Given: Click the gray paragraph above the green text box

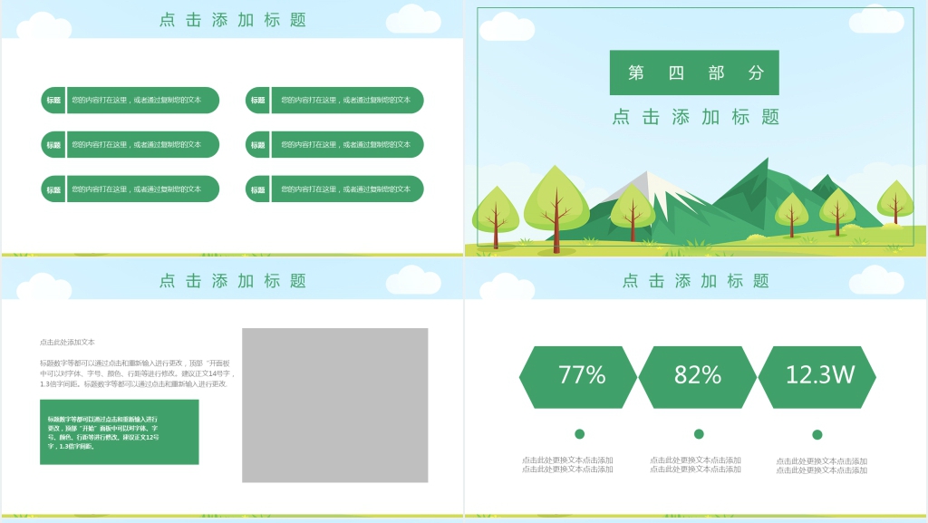Looking at the screenshot, I should [137, 373].
